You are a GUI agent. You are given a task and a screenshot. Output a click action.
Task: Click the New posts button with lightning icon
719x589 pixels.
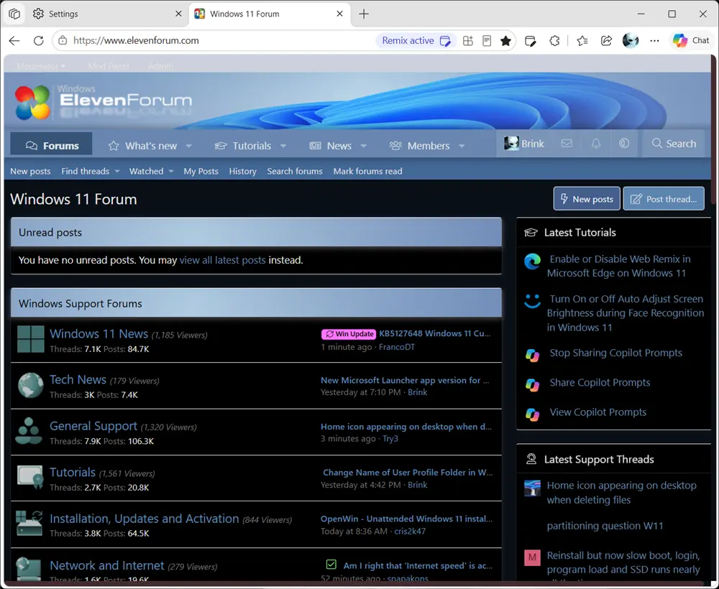click(587, 199)
